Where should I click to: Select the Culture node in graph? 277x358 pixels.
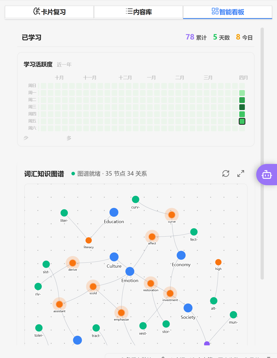114,257
